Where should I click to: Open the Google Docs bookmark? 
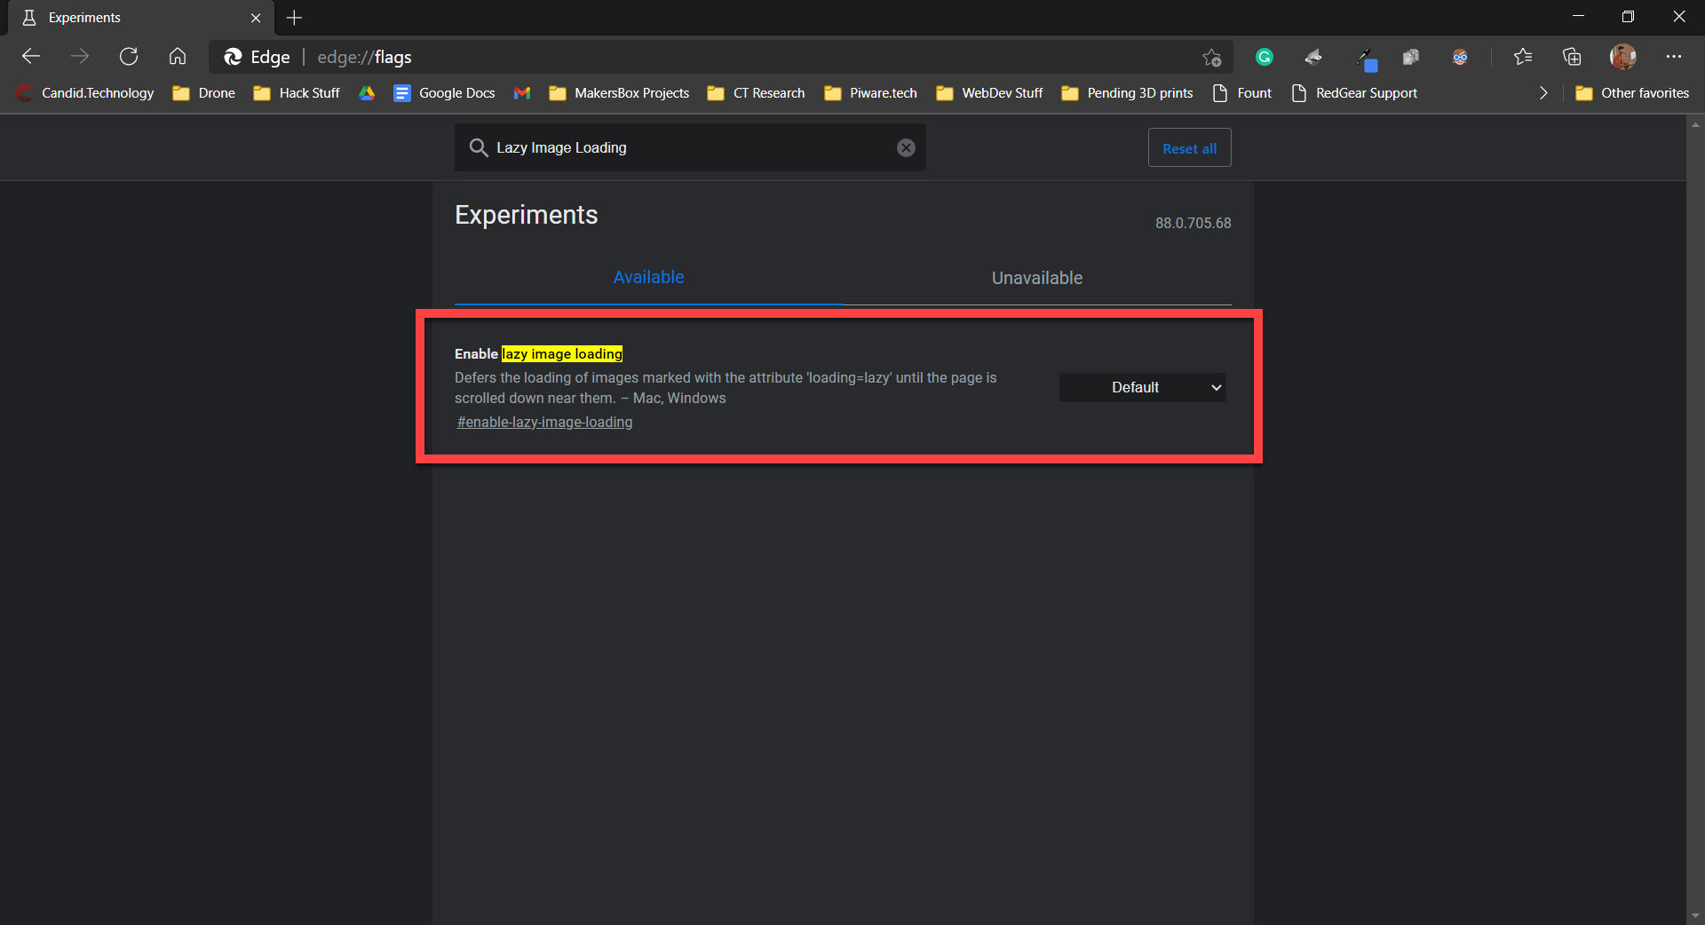[444, 93]
